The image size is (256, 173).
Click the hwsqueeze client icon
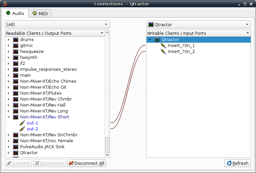pos(16,52)
